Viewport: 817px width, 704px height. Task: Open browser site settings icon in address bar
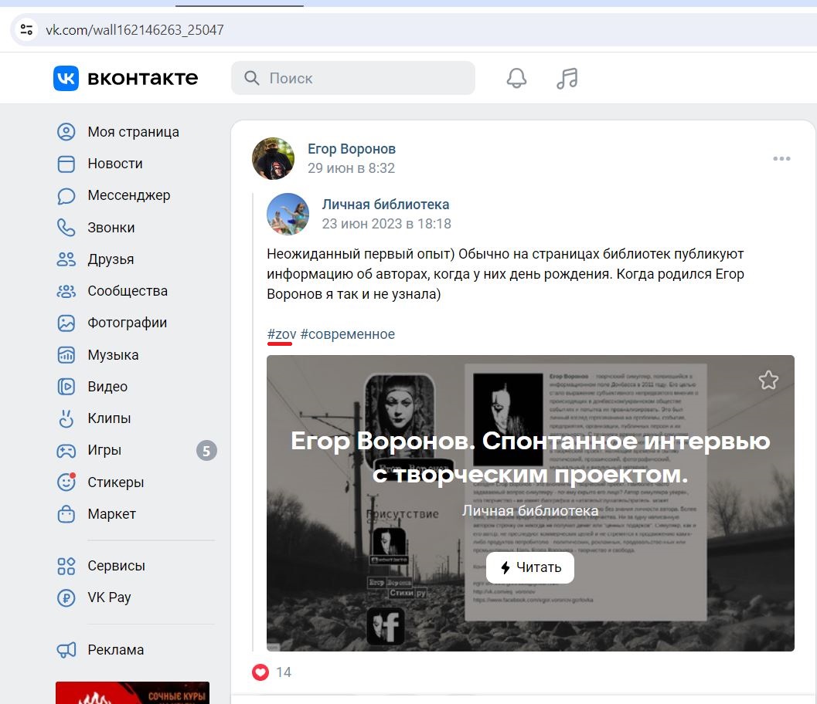26,29
